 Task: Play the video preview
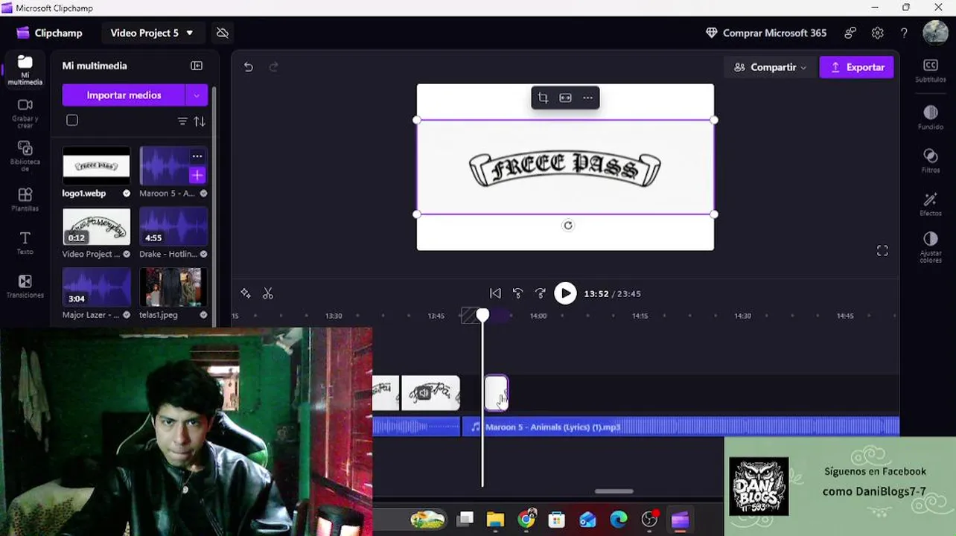[565, 293]
